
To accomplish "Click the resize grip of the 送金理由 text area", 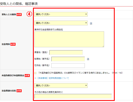I will [103, 46].
